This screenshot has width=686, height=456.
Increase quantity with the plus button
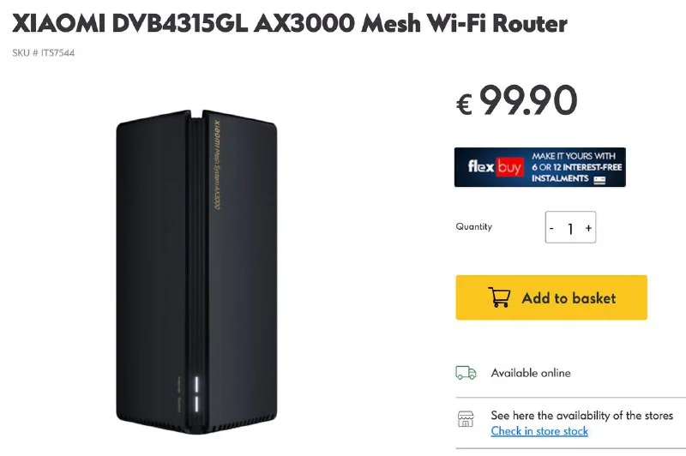[x=588, y=228]
